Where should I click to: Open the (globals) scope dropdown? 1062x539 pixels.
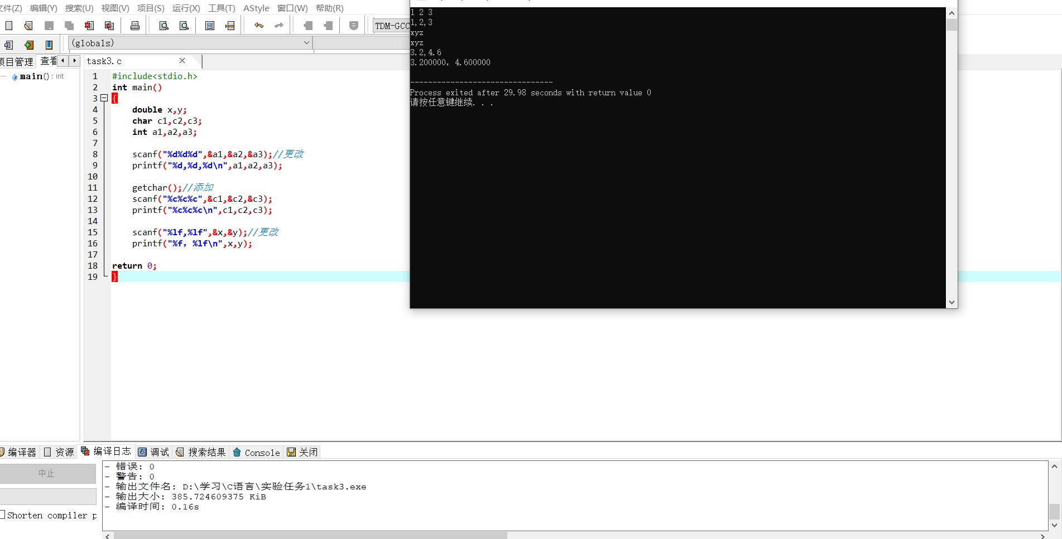point(306,43)
